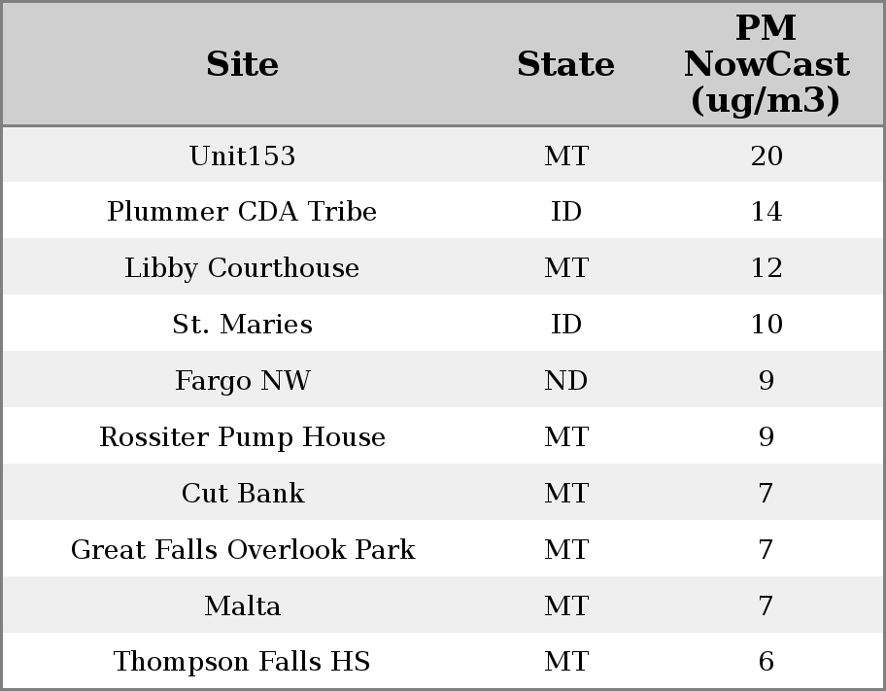Click the St. Maries site cell

coord(242,325)
